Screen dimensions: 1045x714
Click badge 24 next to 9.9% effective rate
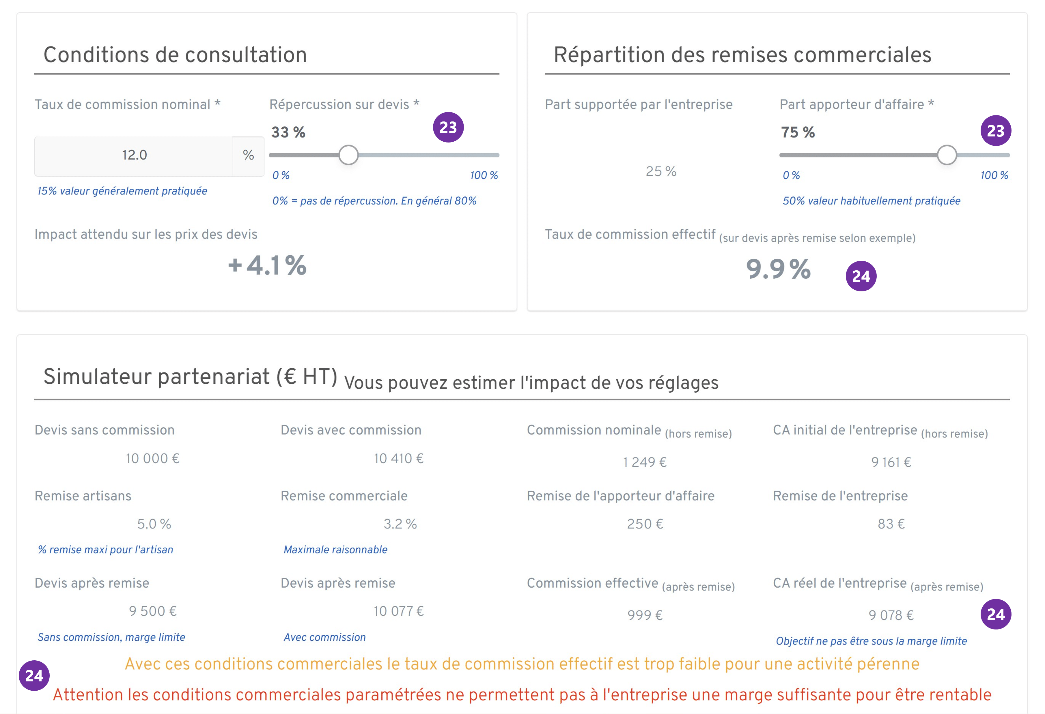click(861, 276)
